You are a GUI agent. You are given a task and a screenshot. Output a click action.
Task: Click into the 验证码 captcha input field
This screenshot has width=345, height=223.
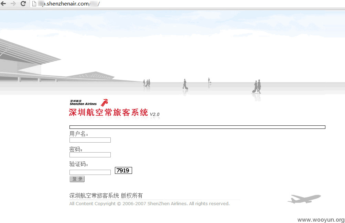pos(90,172)
